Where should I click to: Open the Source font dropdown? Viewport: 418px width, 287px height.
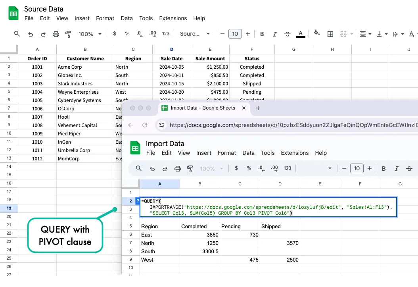tap(194, 34)
